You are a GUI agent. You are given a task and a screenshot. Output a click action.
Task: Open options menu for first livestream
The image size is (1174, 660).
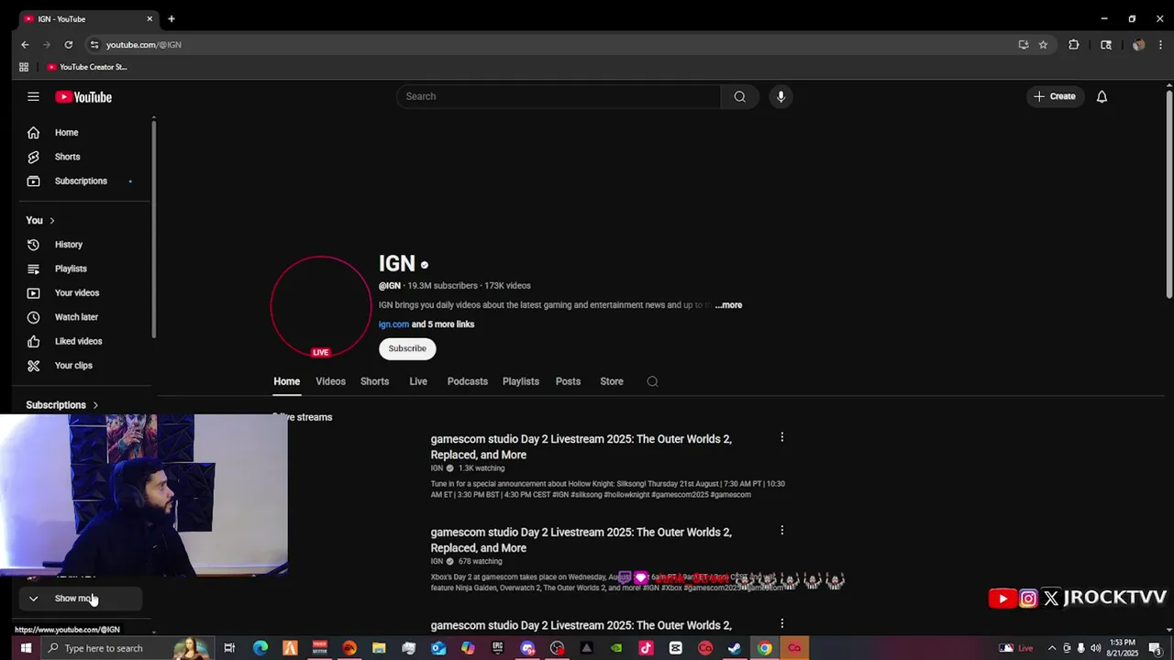pyautogui.click(x=781, y=438)
